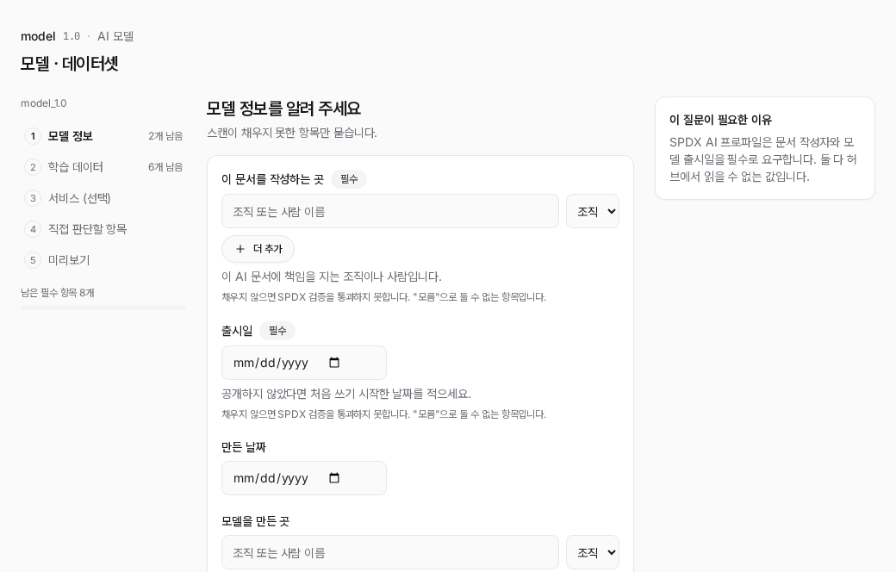The width and height of the screenshot is (896, 572).
Task: Click the AI 모델 header label
Action: click(x=115, y=36)
